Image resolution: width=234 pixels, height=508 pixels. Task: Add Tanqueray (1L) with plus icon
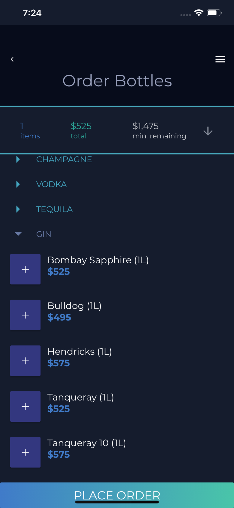25,406
